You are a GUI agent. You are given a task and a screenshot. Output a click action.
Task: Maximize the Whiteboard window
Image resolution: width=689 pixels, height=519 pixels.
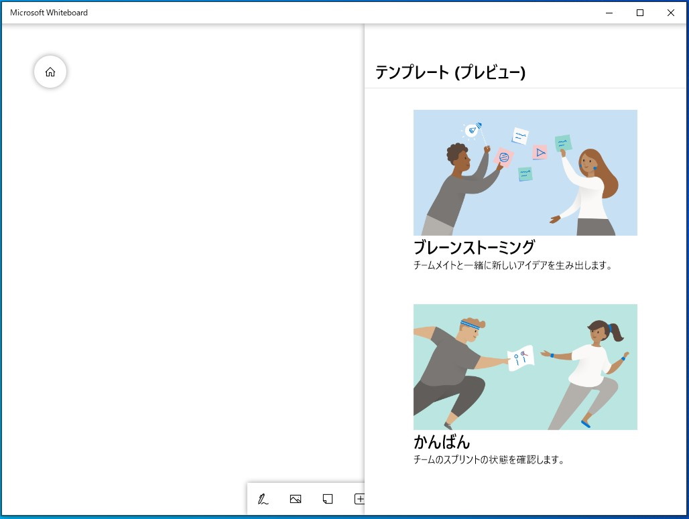pyautogui.click(x=639, y=12)
